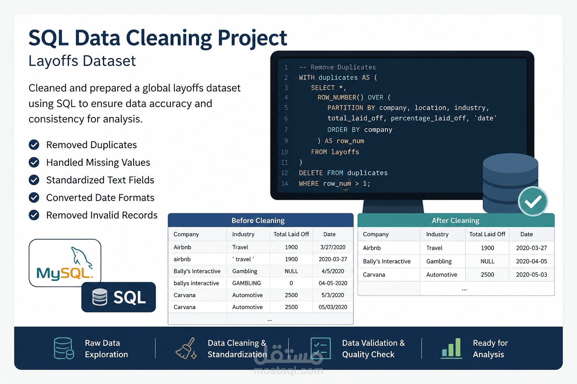The width and height of the screenshot is (577, 384).
Task: Click 'ORDER BY company' code line
Action: [x=359, y=130]
